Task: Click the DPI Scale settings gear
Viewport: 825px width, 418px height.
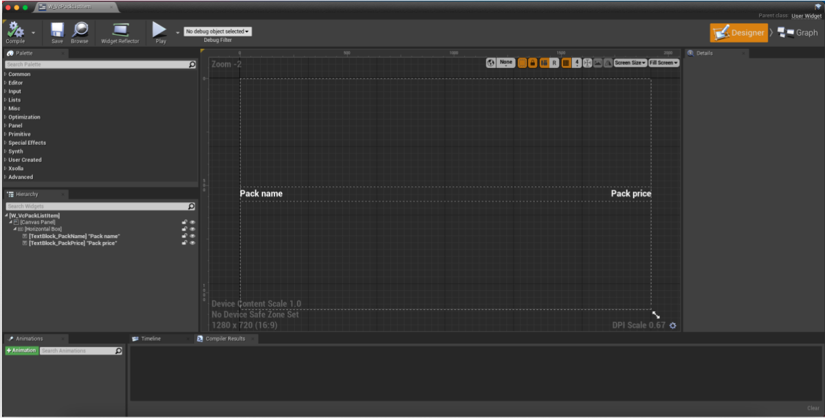Action: 672,325
